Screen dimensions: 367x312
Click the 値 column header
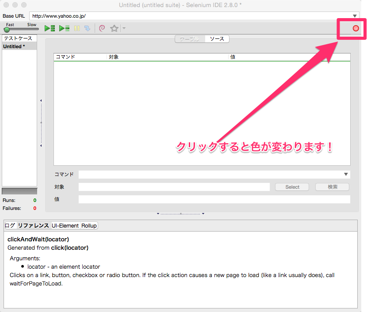[289, 57]
